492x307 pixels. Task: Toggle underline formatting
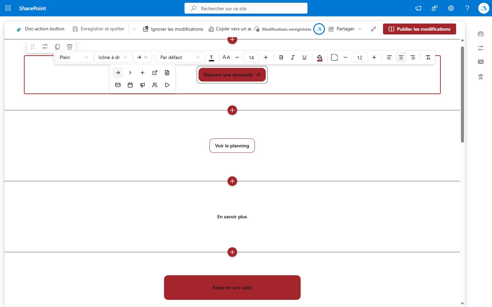[x=304, y=57]
